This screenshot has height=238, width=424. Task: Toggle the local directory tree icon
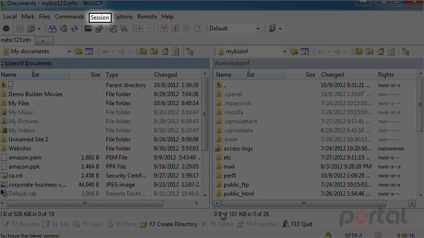190,51
